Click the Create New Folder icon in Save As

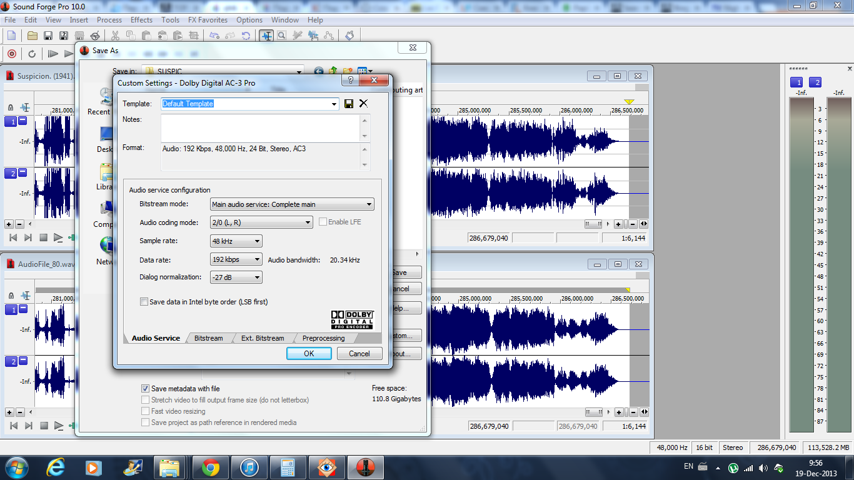[x=348, y=72]
